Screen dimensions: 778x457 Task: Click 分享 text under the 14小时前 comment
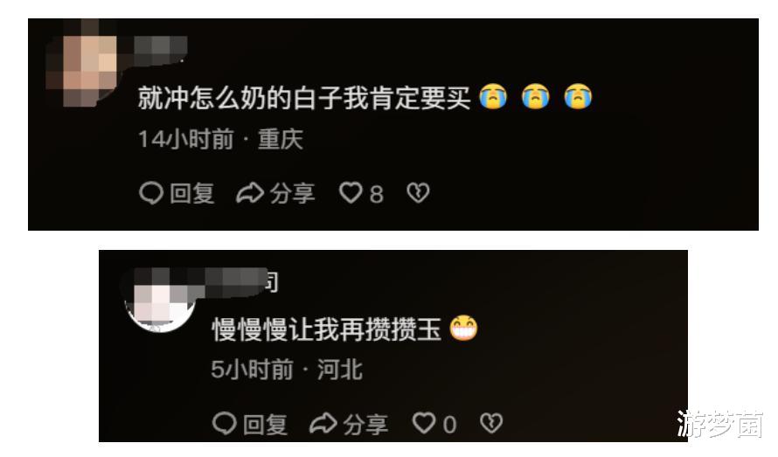(292, 193)
